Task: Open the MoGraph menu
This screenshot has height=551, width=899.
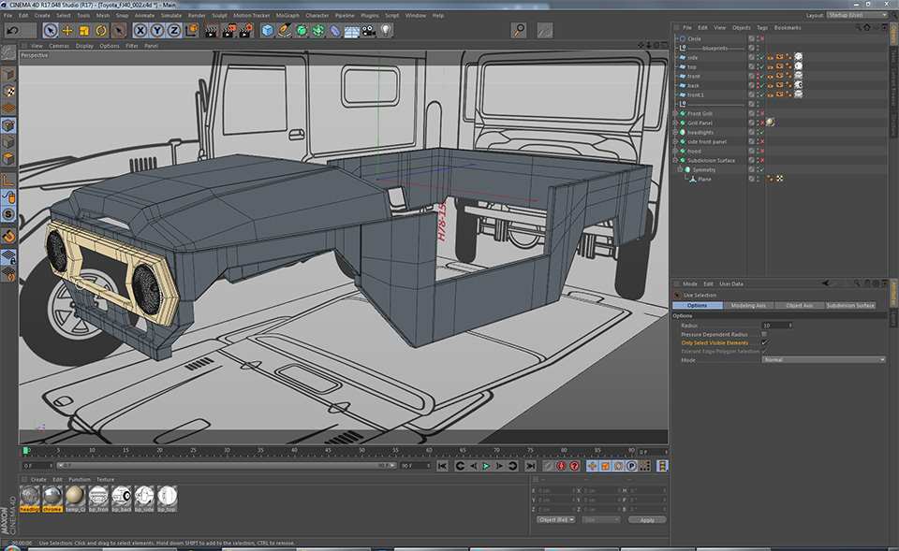Action: tap(287, 16)
